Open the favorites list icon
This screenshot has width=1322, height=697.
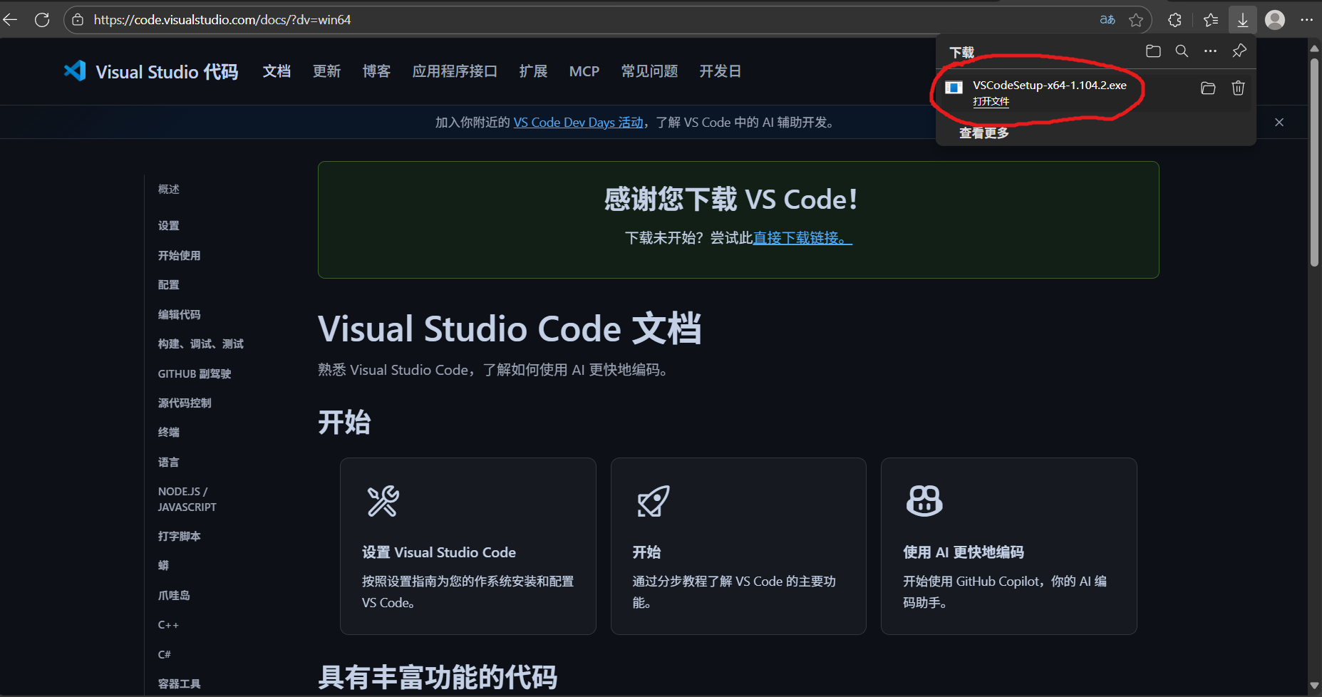1211,20
